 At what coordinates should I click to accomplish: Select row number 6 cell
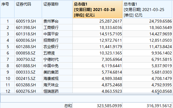click(x=8, y=53)
